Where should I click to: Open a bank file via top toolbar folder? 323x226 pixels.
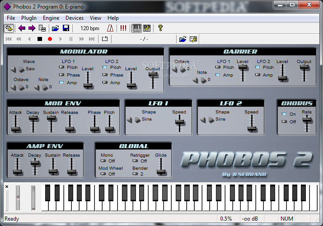[55, 28]
